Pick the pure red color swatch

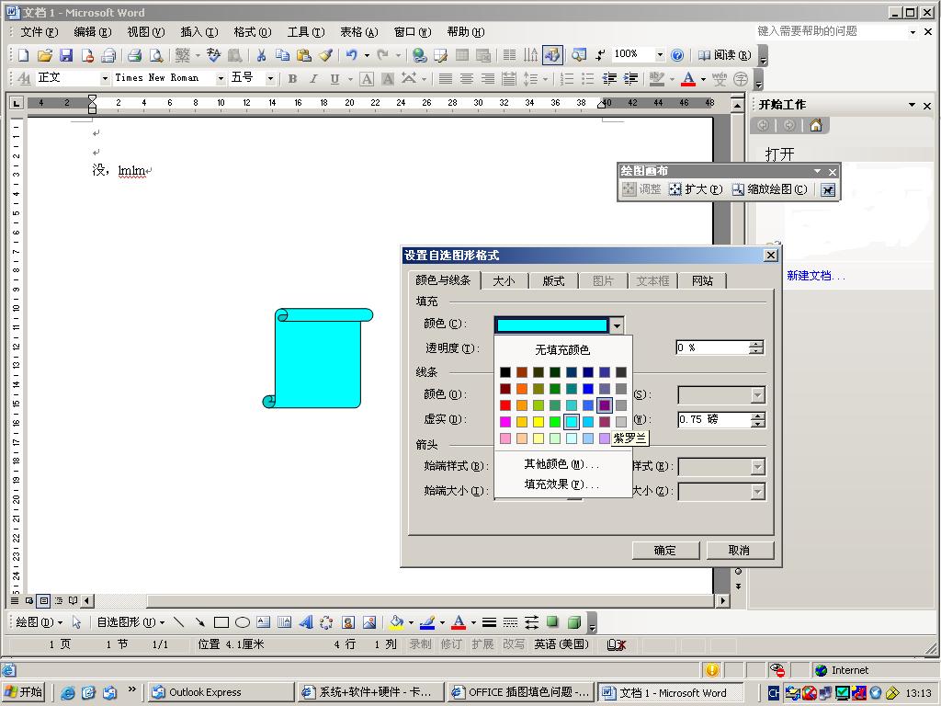(x=505, y=405)
